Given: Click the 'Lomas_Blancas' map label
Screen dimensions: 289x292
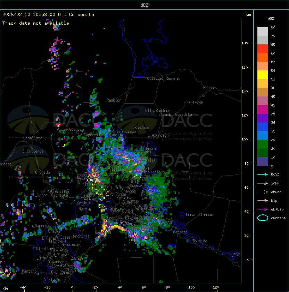Looking at the screenshot, I should coord(199,215).
